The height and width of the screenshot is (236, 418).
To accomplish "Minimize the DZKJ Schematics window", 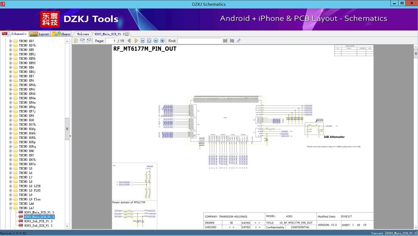I will (395, 3).
